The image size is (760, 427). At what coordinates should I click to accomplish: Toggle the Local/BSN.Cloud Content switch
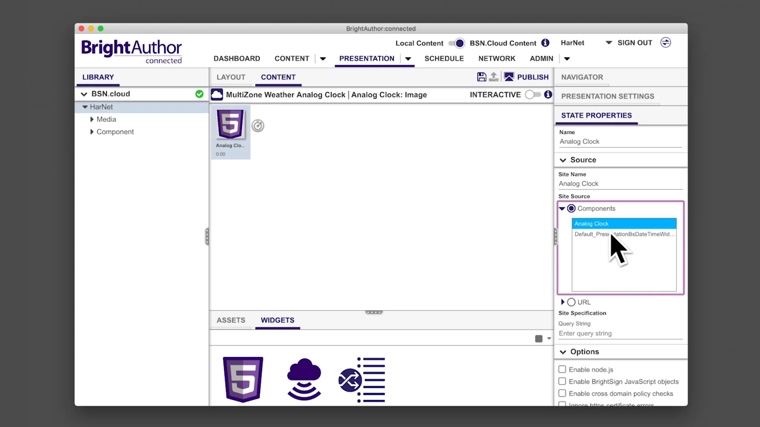(456, 43)
